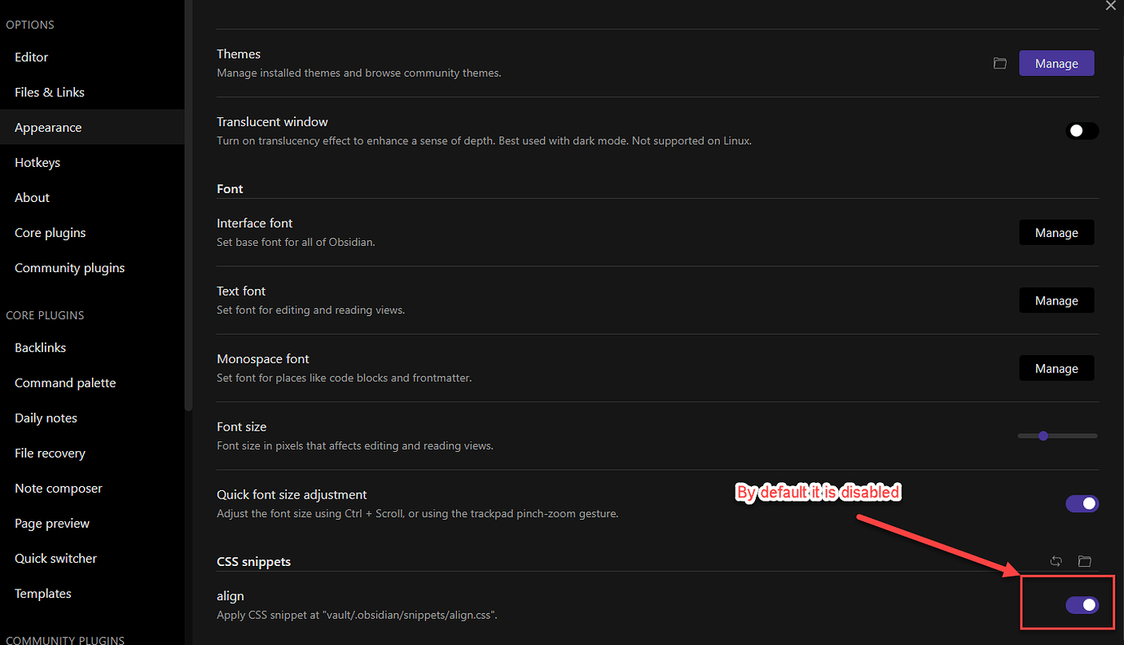Toggle Translucent window switch

[x=1082, y=131]
